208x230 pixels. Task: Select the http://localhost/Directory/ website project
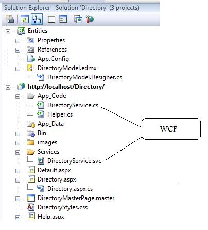coord(66,87)
